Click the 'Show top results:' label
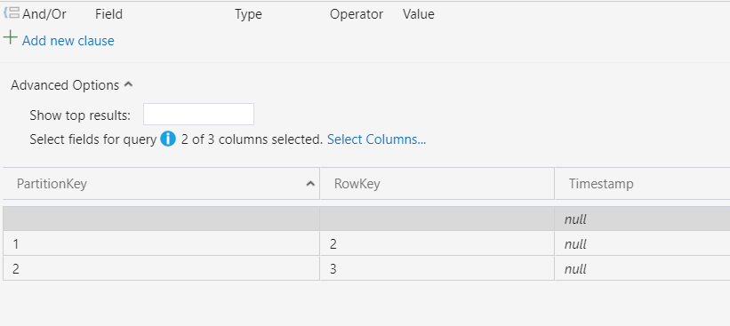Screen dimensions: 730x326 (x=80, y=115)
